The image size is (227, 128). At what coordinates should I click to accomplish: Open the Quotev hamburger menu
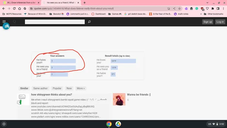click(x=4, y=21)
